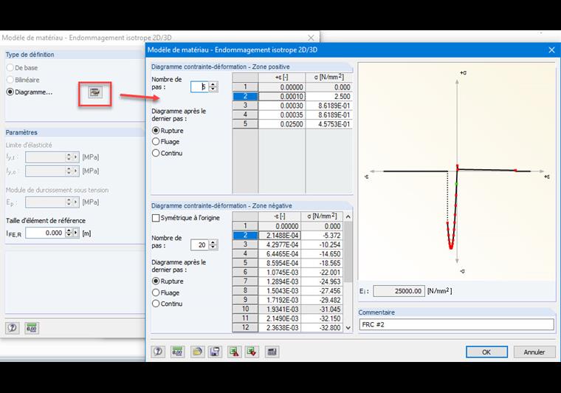561x393 pixels.
Task: Click positive zone cell 0.00010
Action: (282, 96)
